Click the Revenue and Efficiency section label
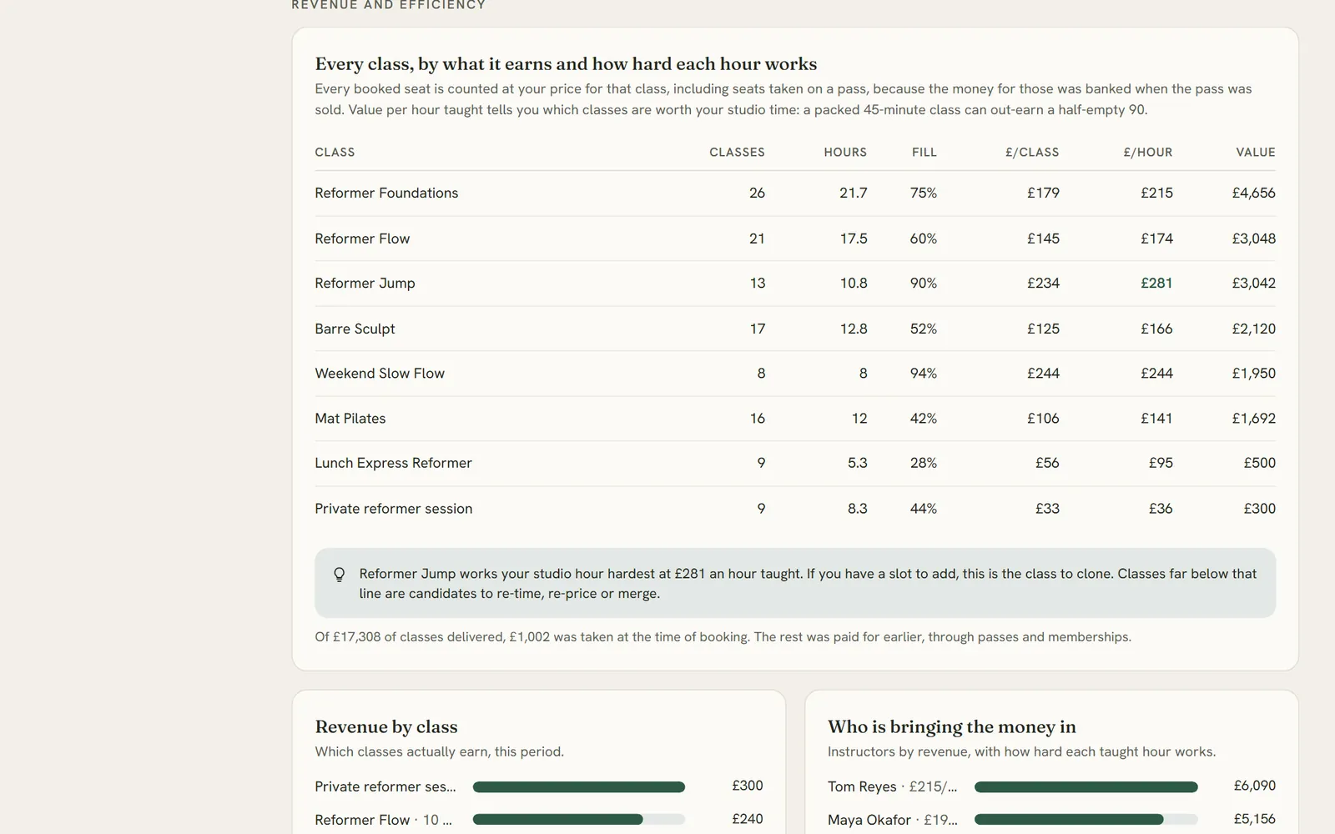 pos(389,5)
